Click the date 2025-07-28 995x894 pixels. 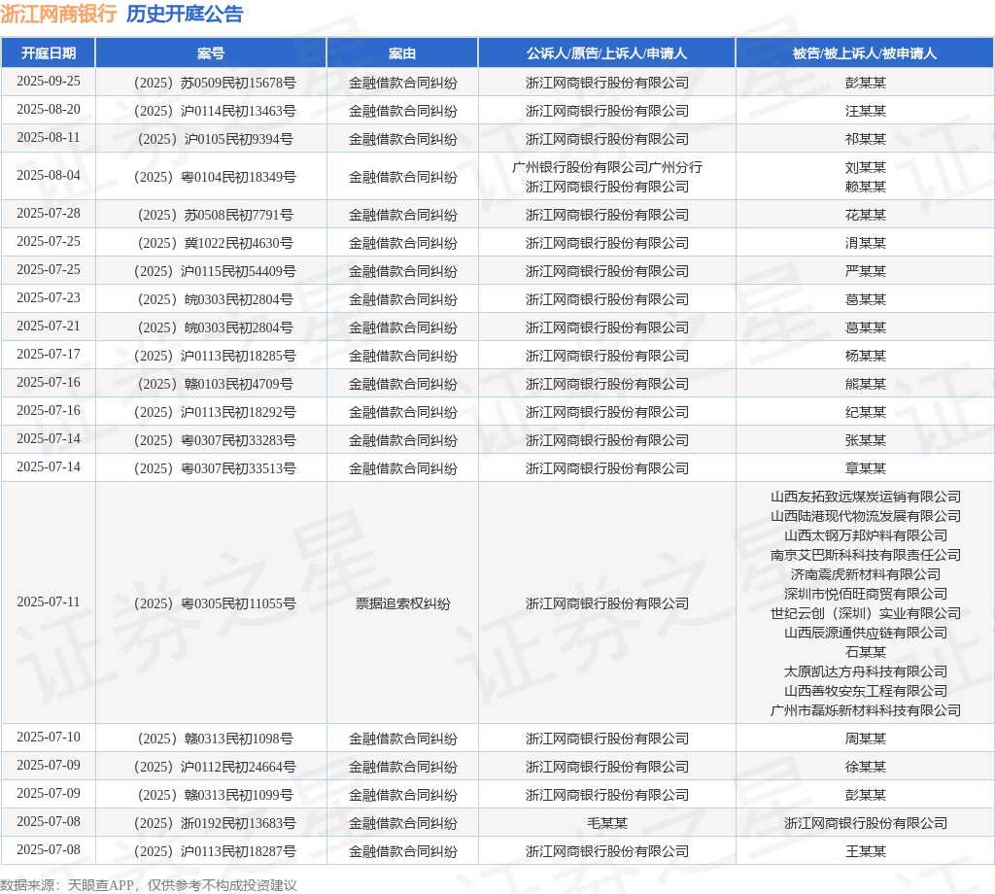(x=49, y=213)
